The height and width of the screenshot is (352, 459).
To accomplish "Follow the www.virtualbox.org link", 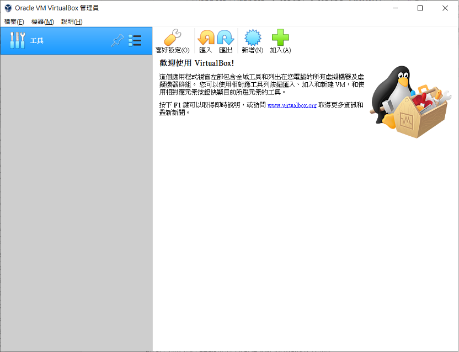I will [292, 105].
